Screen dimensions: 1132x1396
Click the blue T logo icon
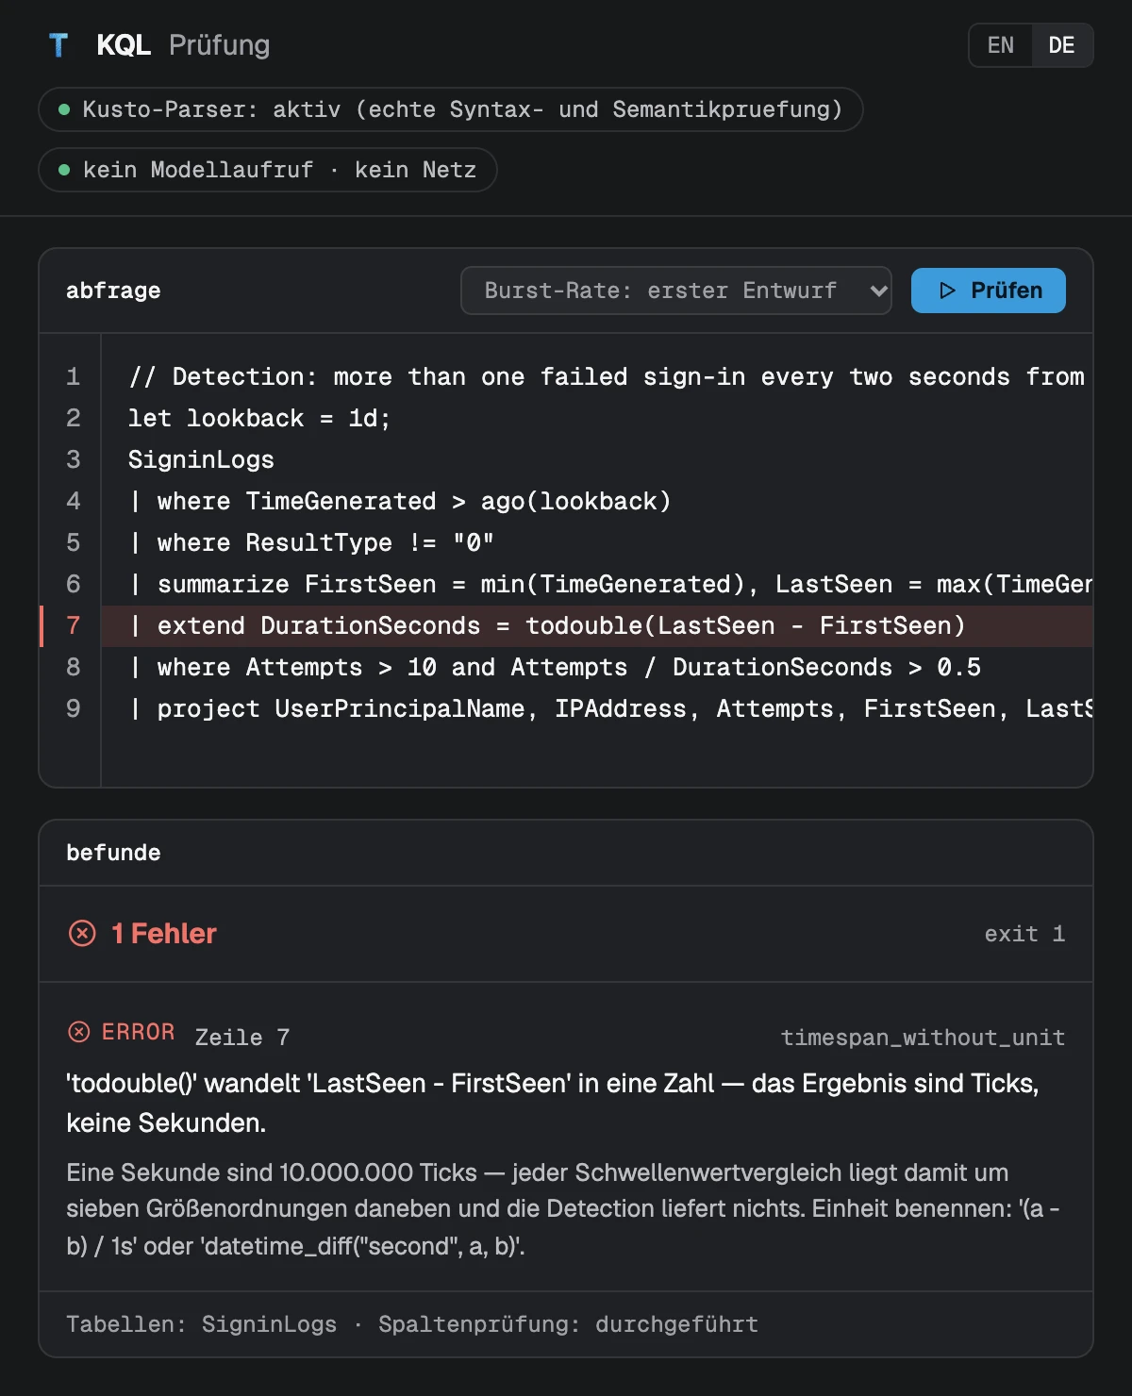(x=58, y=45)
